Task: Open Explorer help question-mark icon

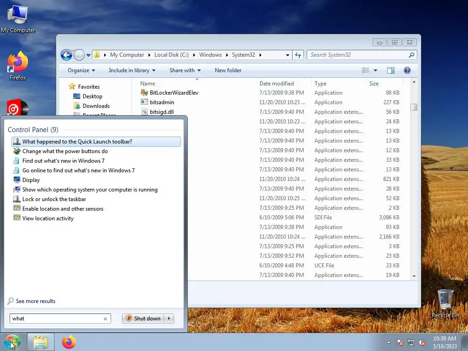Action: pyautogui.click(x=407, y=70)
